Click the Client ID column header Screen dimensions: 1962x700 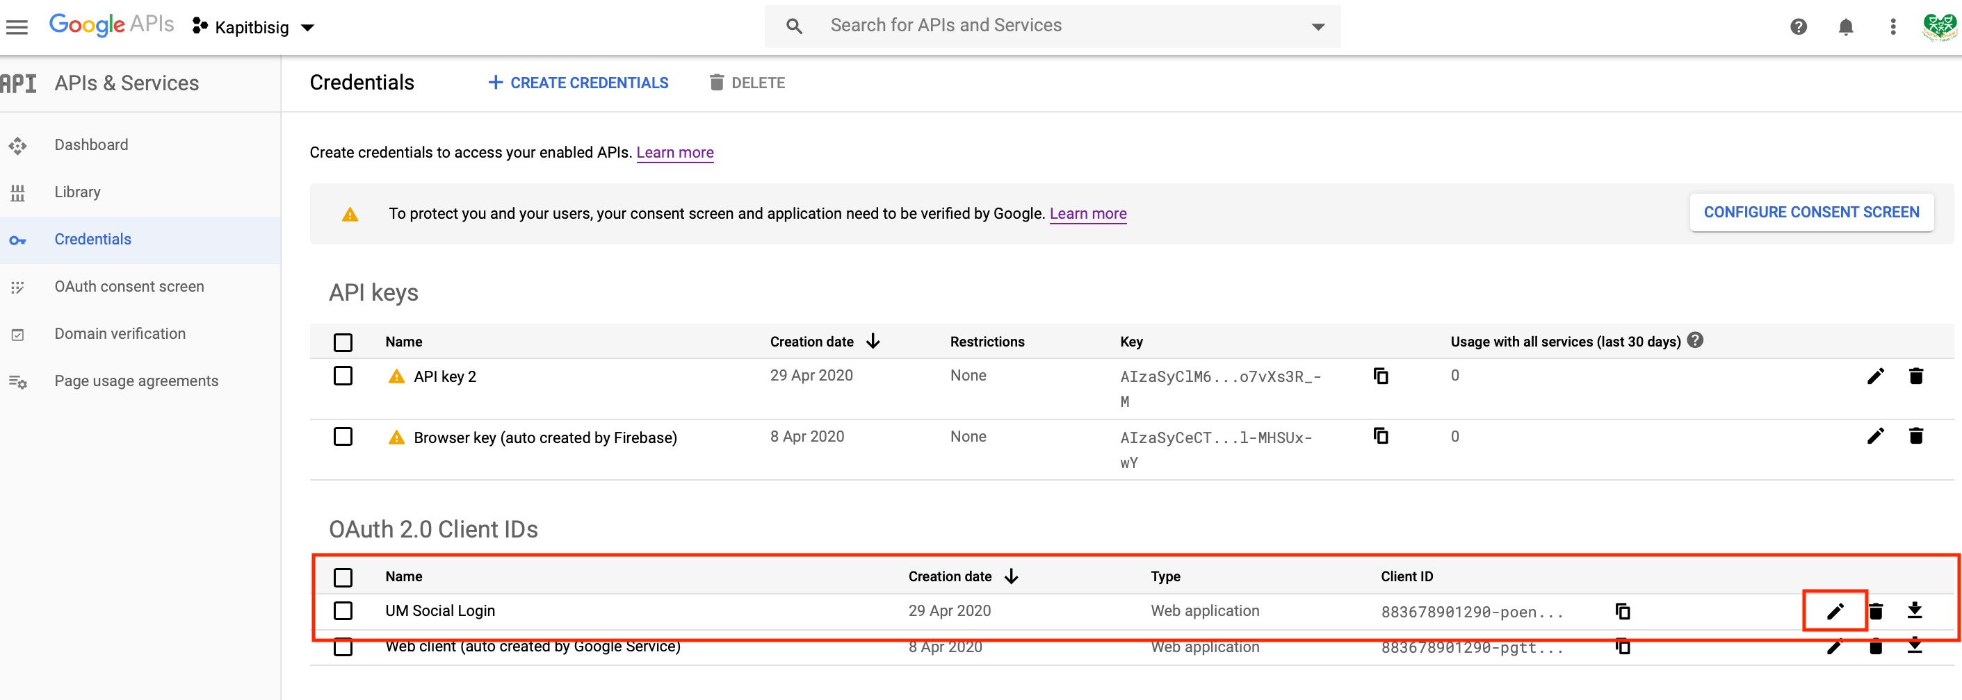point(1406,577)
